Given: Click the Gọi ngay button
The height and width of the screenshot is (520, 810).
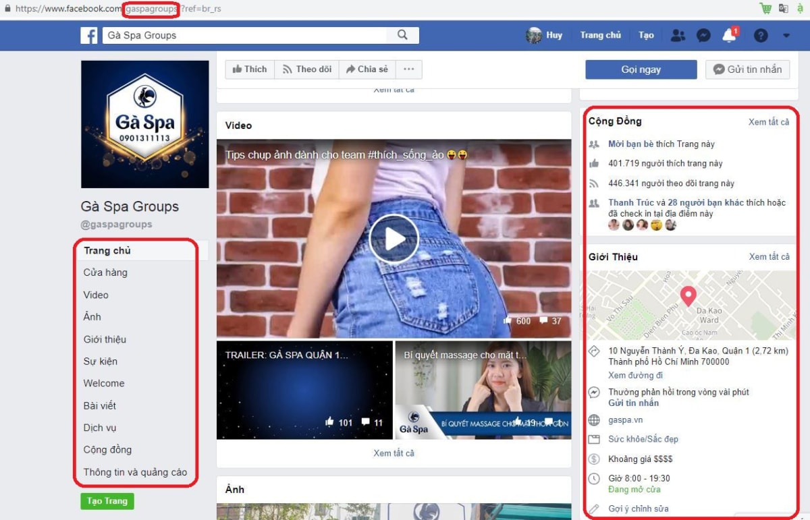Looking at the screenshot, I should 641,69.
